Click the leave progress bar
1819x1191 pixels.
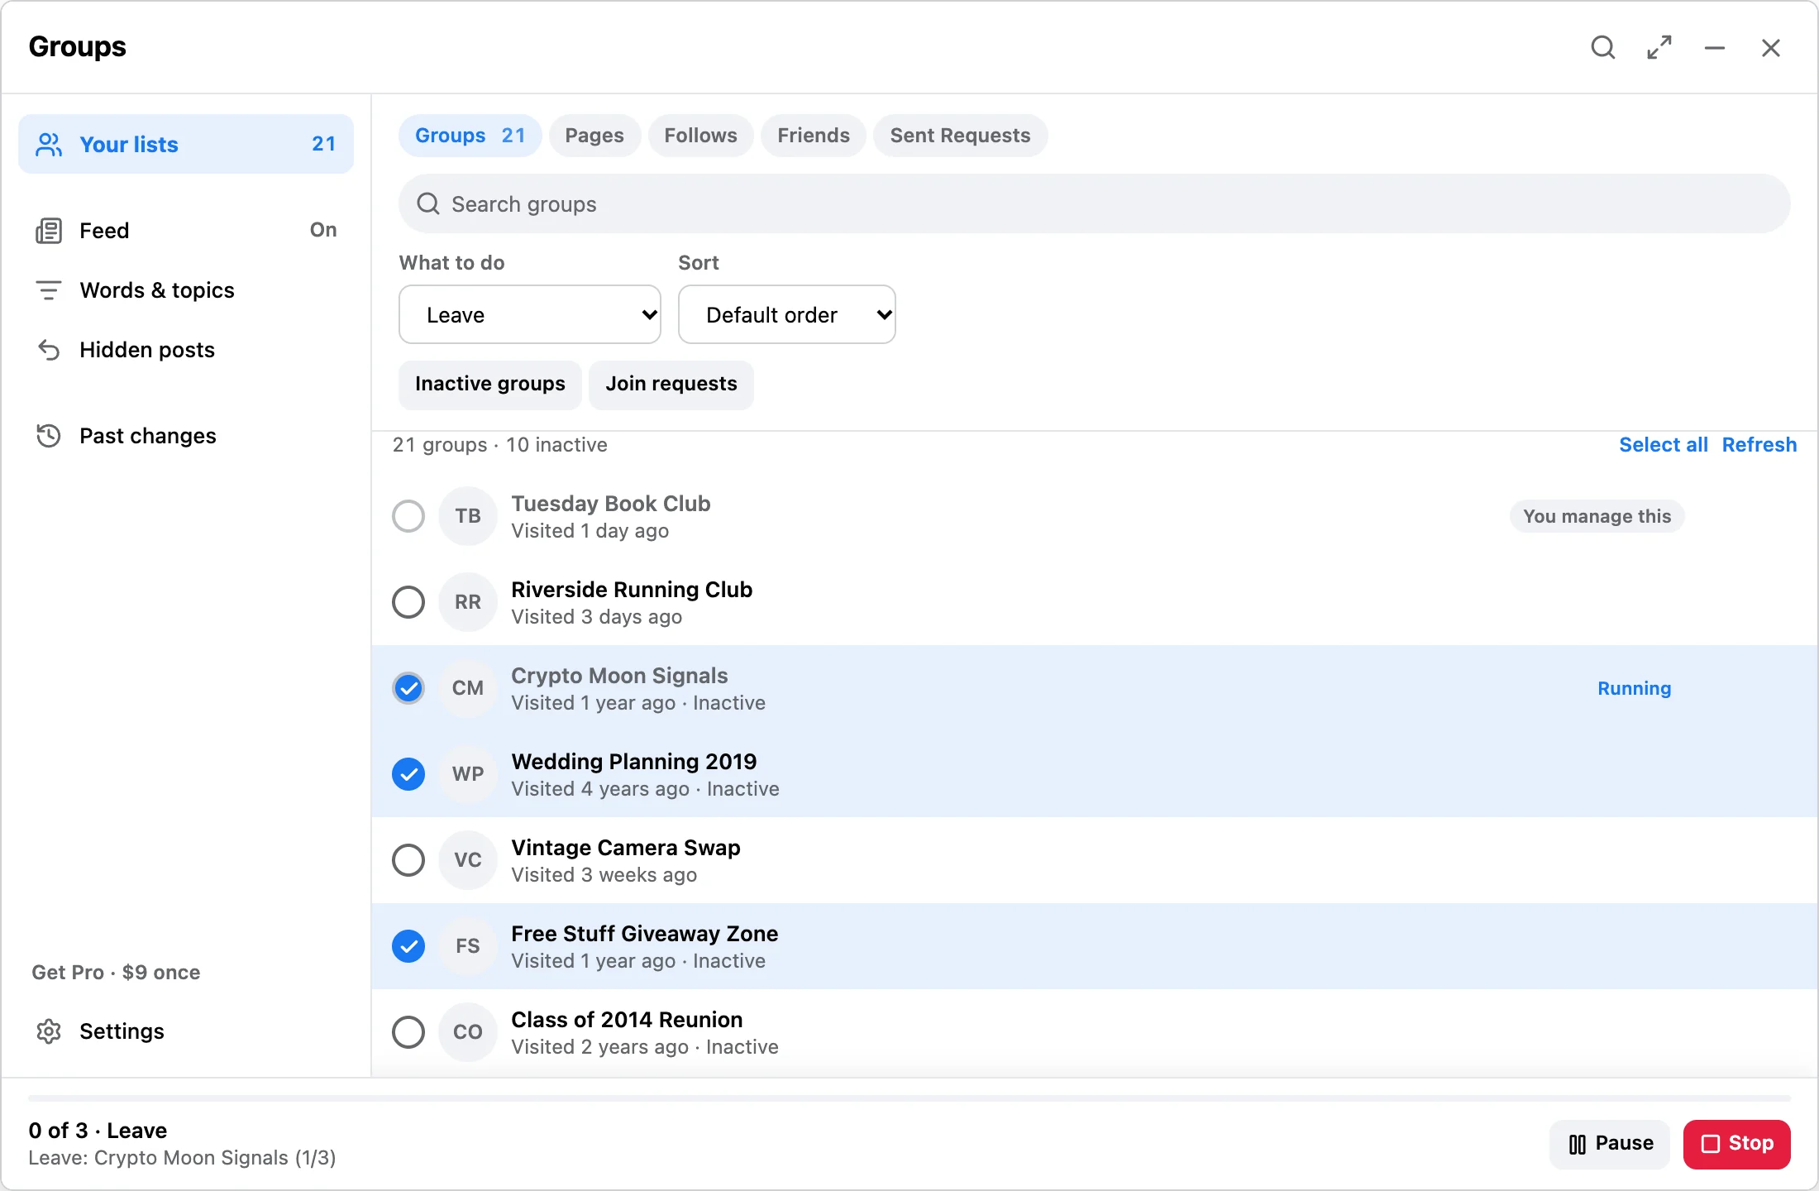tap(909, 1098)
